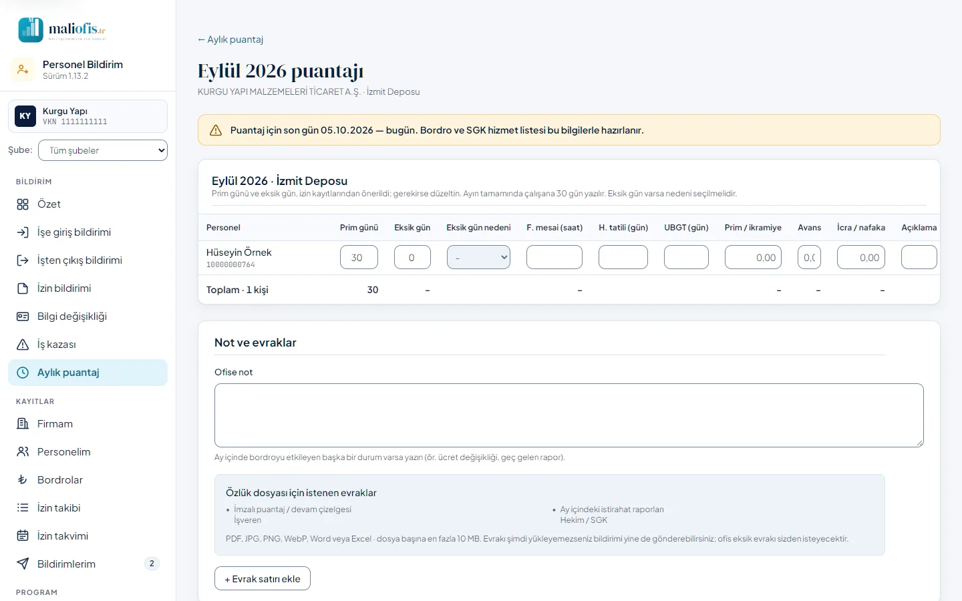This screenshot has height=601, width=962.
Task: Click the Aylık puantaj clock icon
Action: (x=23, y=373)
